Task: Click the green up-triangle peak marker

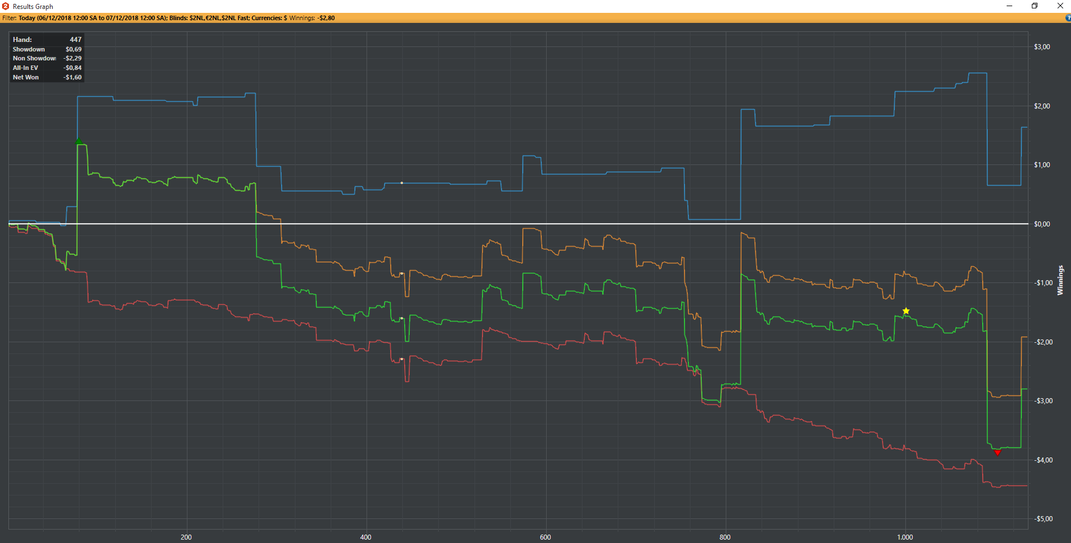Action: pos(79,141)
